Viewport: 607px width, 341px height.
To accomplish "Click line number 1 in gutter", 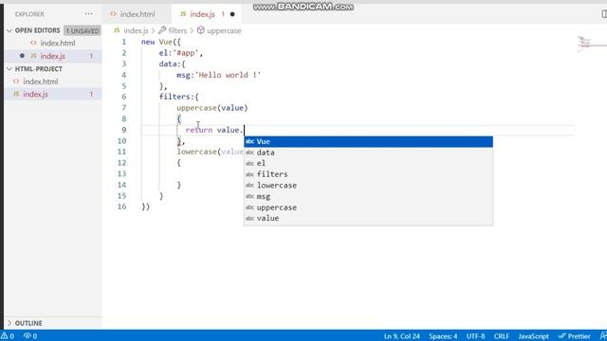I will (124, 42).
